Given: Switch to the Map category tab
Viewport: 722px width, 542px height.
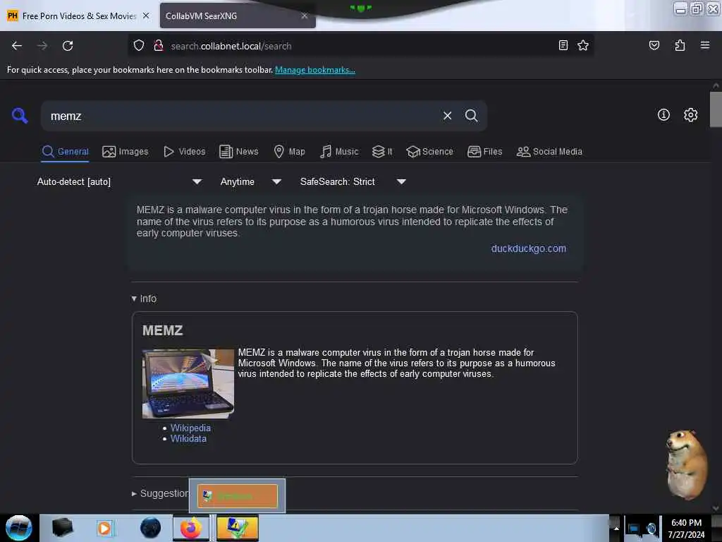Looking at the screenshot, I should click(289, 152).
